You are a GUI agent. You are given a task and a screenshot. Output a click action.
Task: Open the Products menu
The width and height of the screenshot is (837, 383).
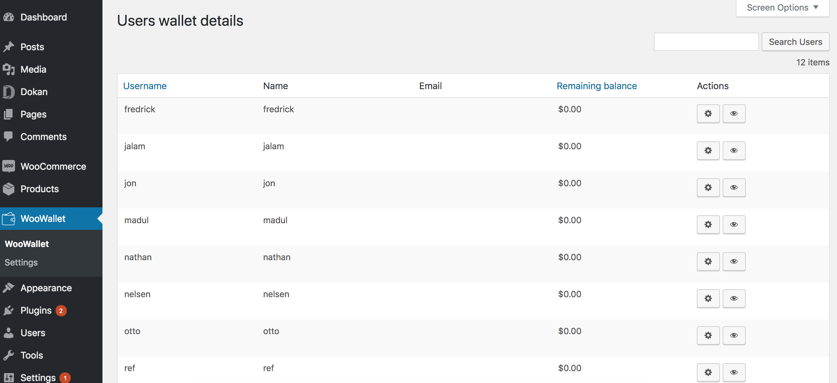pyautogui.click(x=40, y=189)
